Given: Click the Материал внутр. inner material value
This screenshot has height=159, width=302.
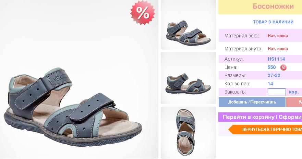Looking at the screenshot, I should (x=278, y=49).
